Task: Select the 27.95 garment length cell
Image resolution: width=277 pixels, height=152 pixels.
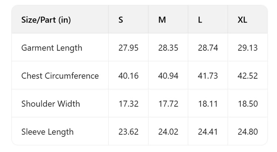Action: click(129, 48)
